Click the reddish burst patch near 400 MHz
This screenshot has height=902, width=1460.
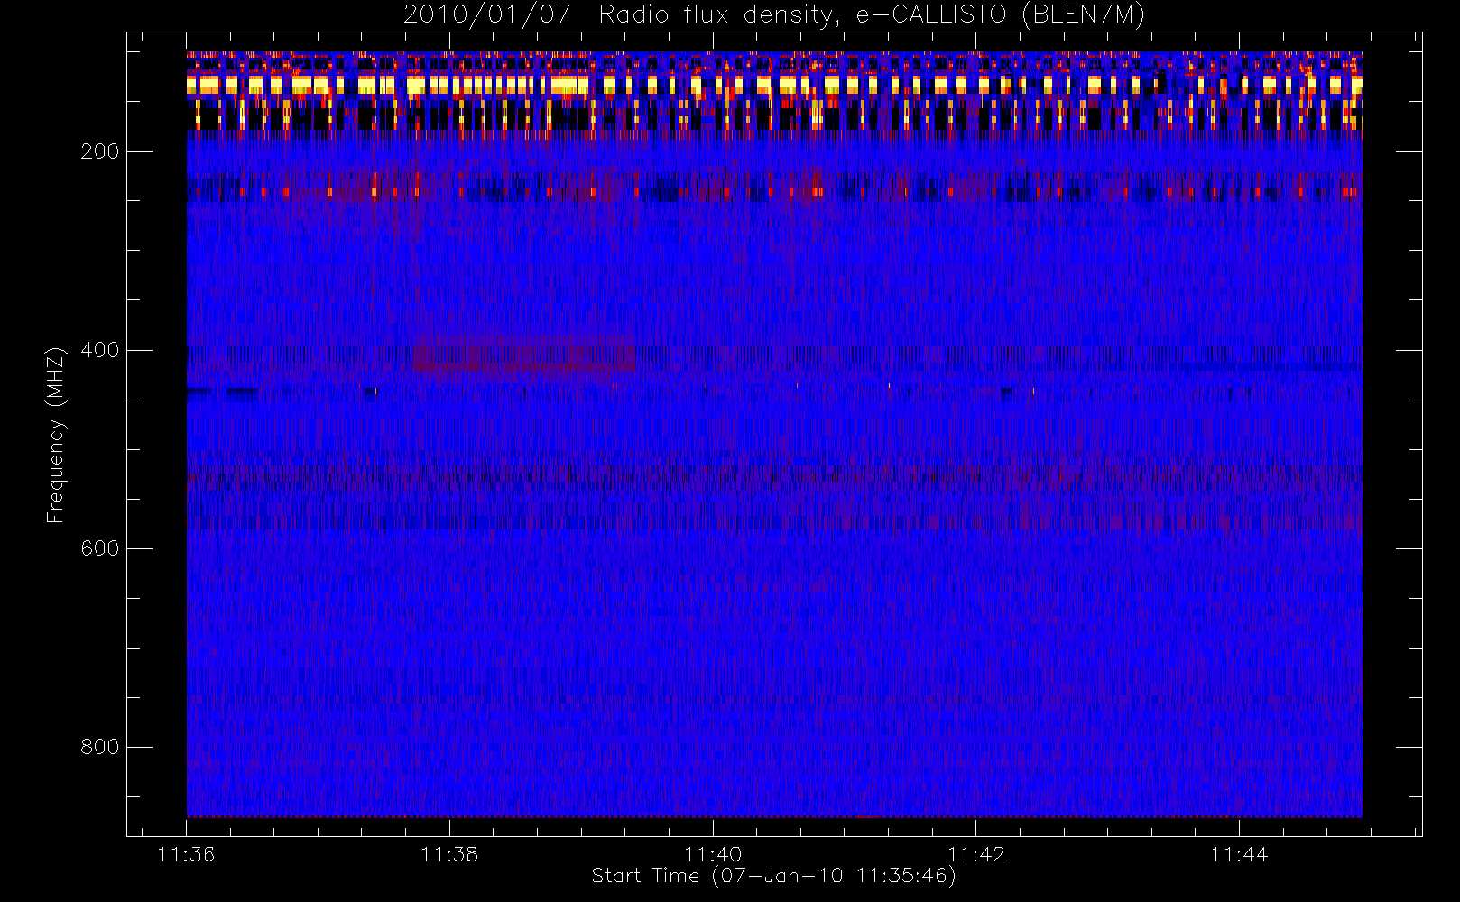click(x=523, y=354)
